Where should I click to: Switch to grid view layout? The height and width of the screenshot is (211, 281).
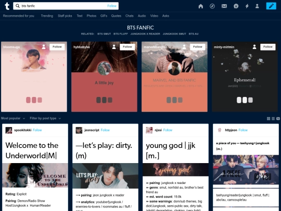coord(269,118)
